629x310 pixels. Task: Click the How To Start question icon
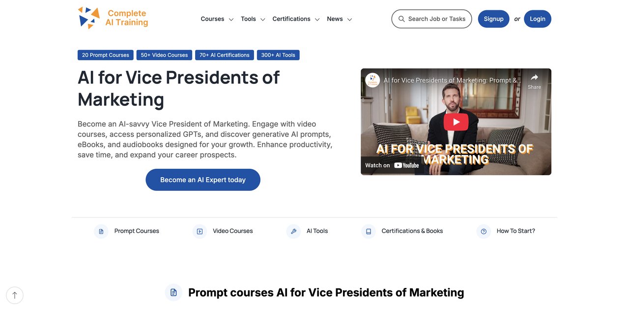click(484, 232)
